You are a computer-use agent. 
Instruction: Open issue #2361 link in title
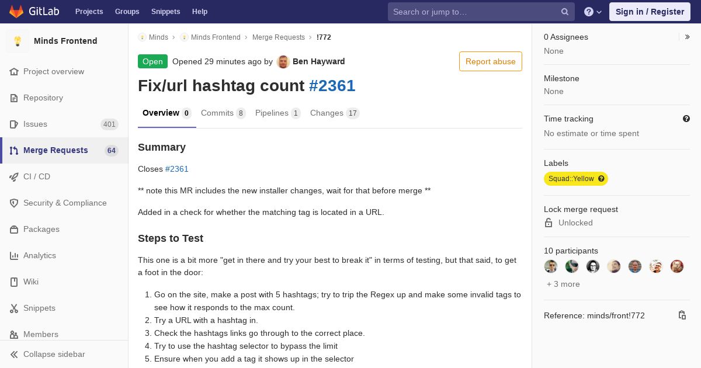pos(332,86)
